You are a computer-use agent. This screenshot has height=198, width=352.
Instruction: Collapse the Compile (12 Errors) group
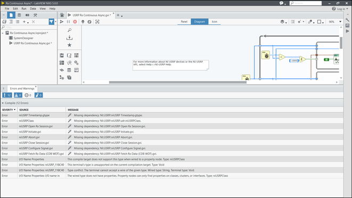(x=3, y=103)
